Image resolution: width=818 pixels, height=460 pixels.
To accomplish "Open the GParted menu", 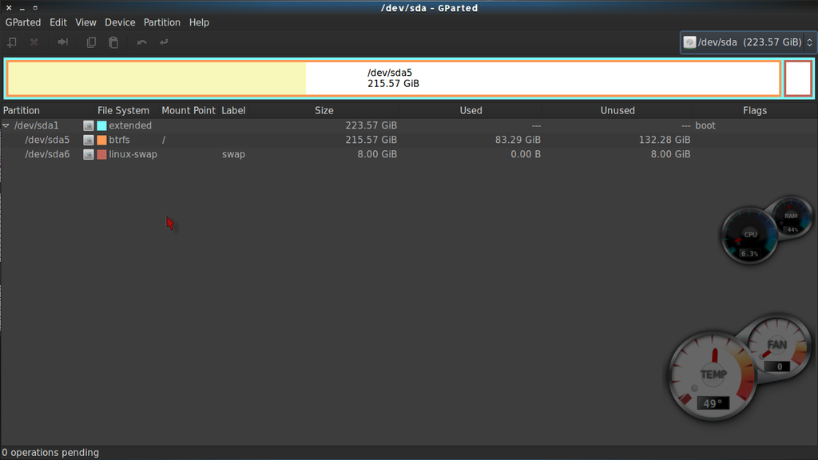I will [23, 22].
